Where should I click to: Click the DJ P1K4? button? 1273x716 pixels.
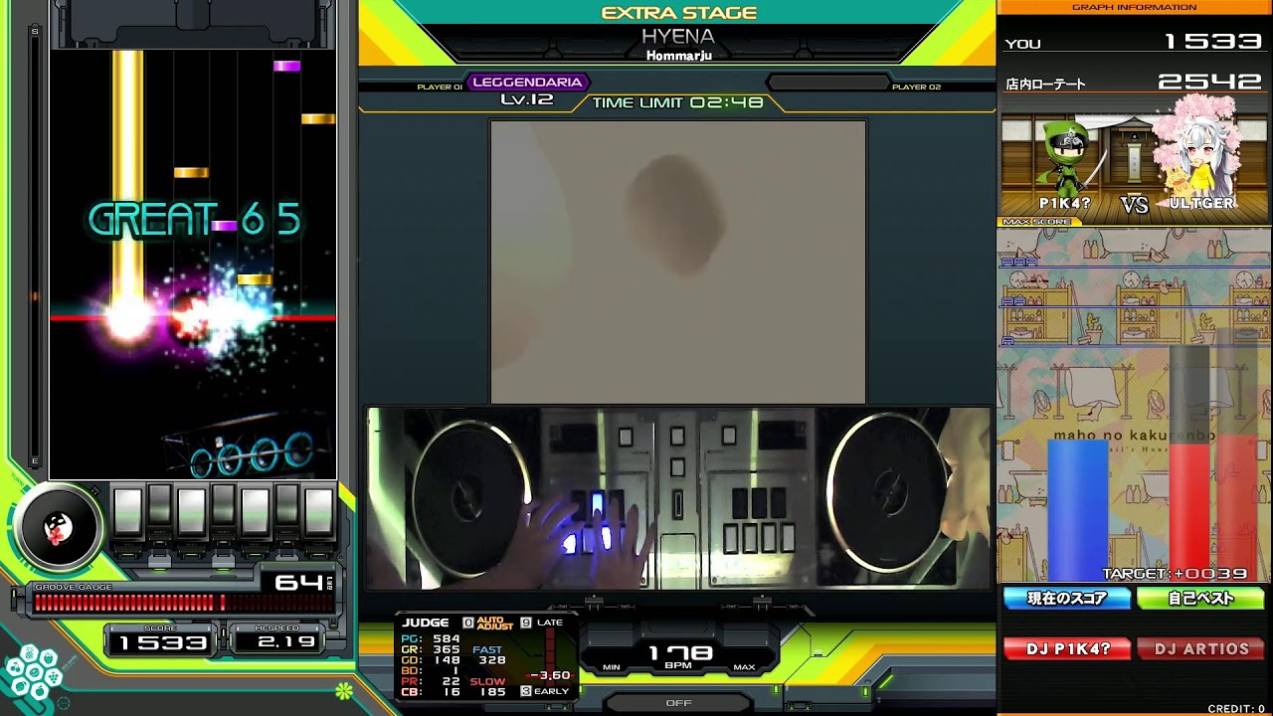1067,649
